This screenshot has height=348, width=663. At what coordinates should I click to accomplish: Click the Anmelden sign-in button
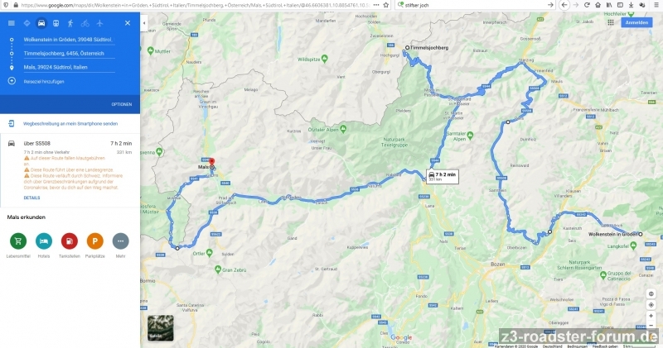coord(636,22)
